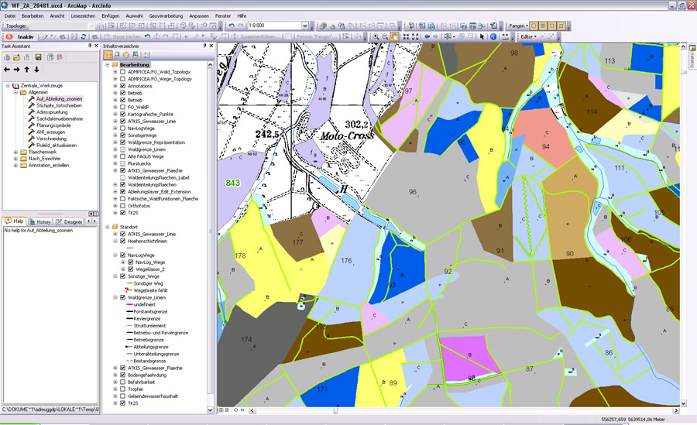Screen dimensions: 697x425
Task: Switch to the History tab
Action: pyautogui.click(x=39, y=222)
